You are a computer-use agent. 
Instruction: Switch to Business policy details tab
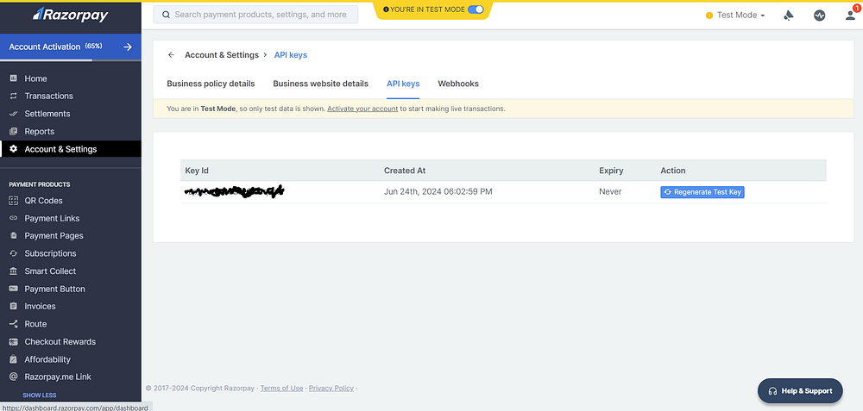coord(211,84)
